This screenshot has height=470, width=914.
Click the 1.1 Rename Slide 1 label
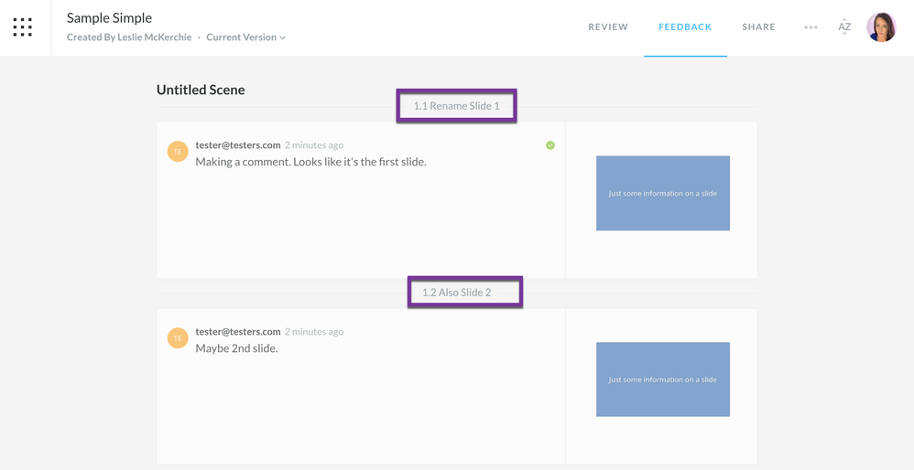456,106
